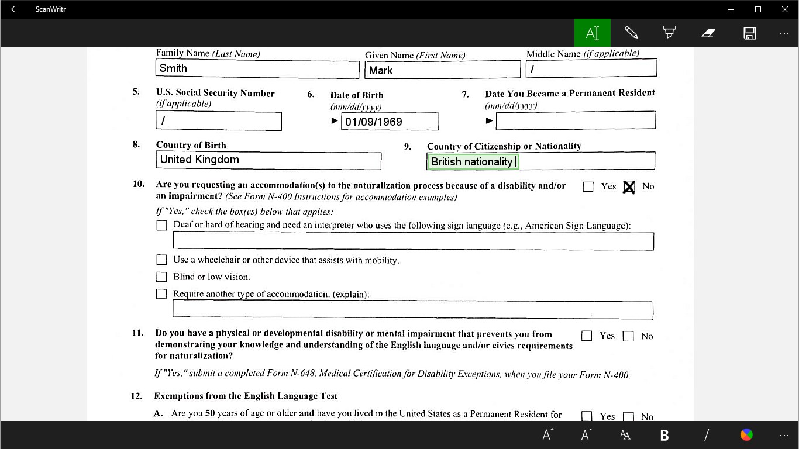This screenshot has width=799, height=449.
Task: Check No for question 12 A
Action: click(x=628, y=416)
